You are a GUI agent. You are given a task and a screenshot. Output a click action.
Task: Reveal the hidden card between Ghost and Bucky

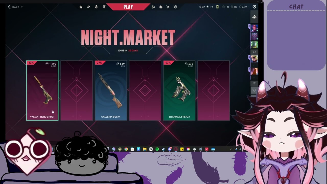pyautogui.click(x=77, y=90)
